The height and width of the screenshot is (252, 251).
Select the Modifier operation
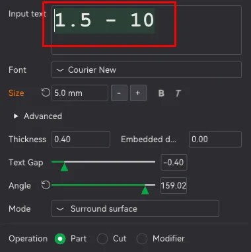pyautogui.click(x=142, y=239)
